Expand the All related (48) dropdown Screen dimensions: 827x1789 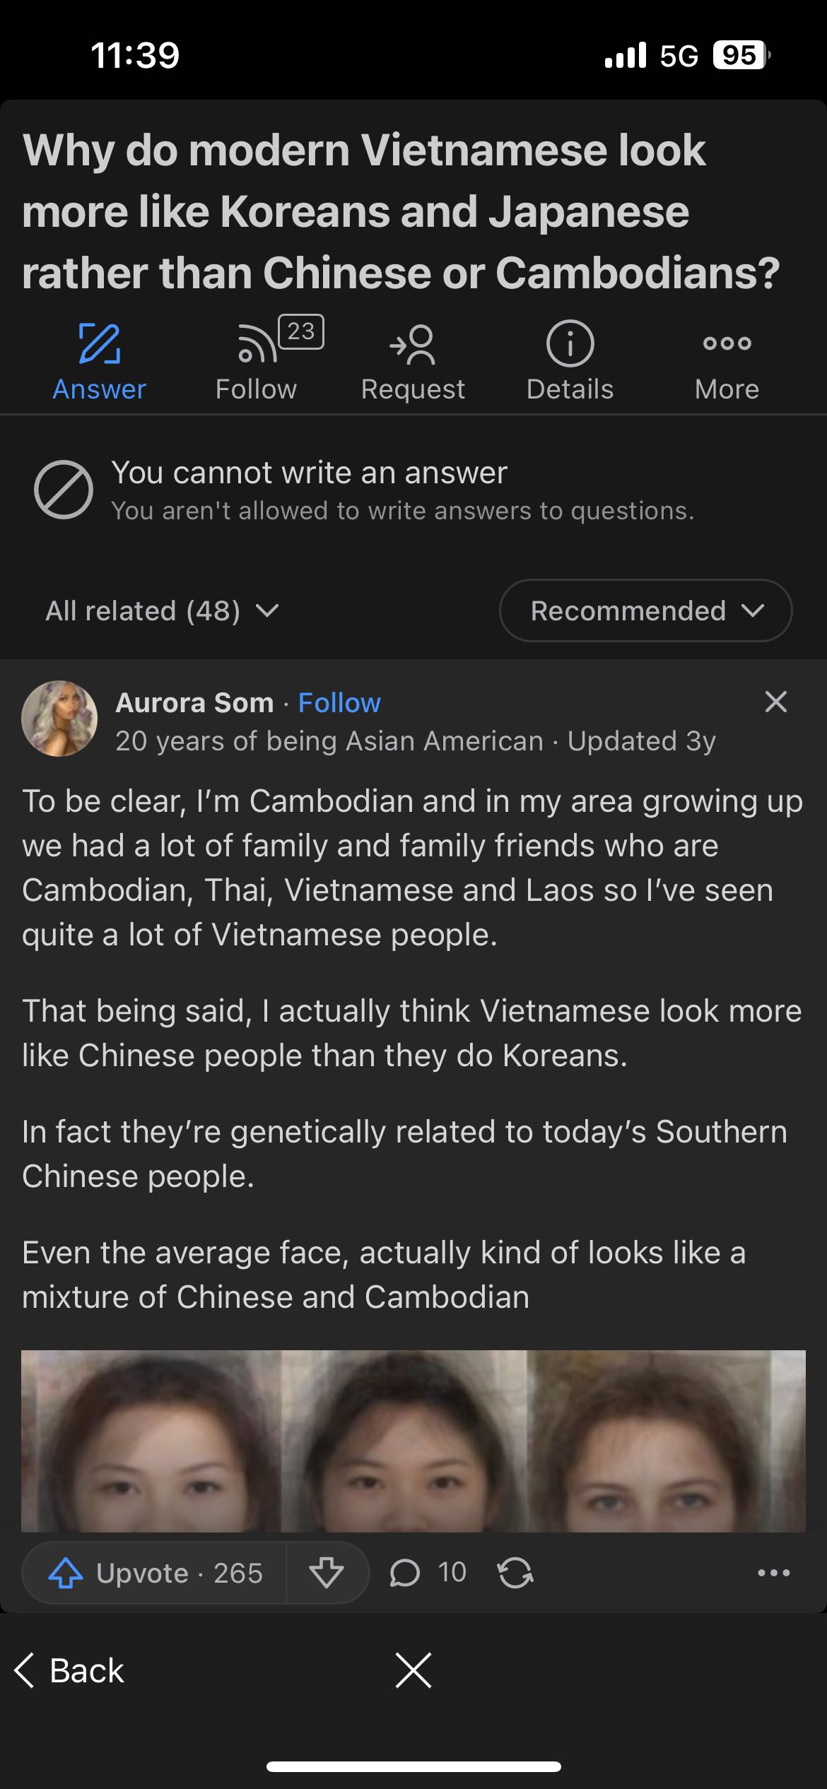pos(163,610)
